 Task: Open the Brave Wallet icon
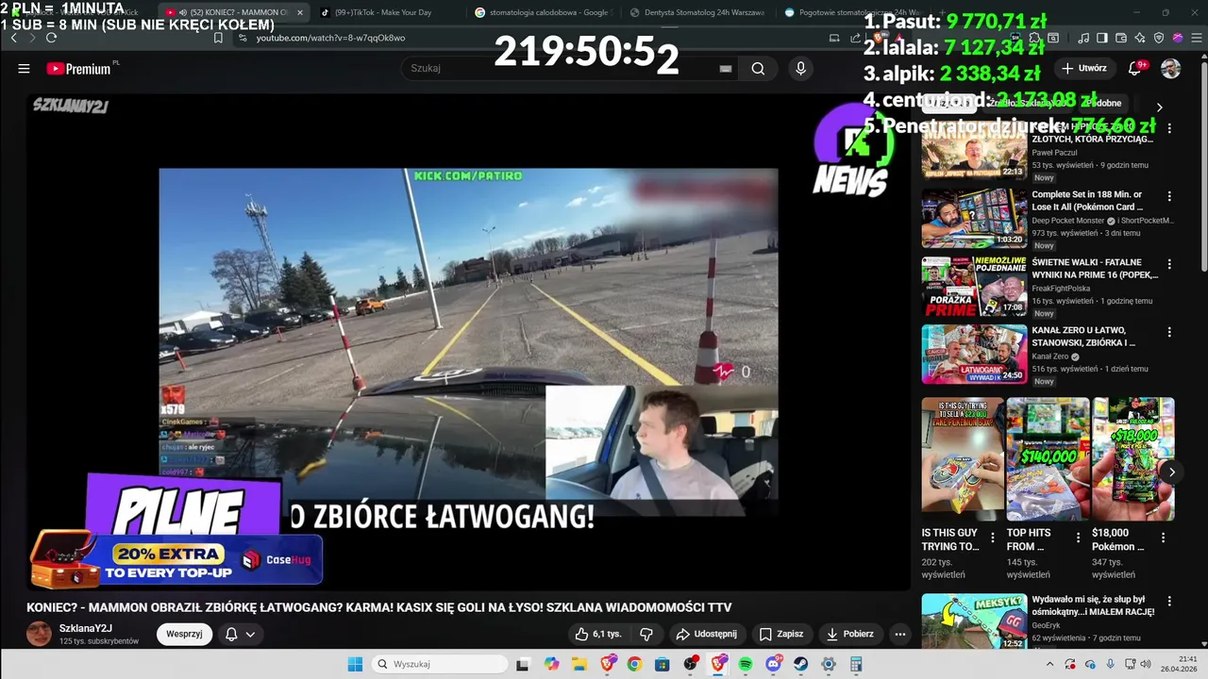[x=1121, y=38]
